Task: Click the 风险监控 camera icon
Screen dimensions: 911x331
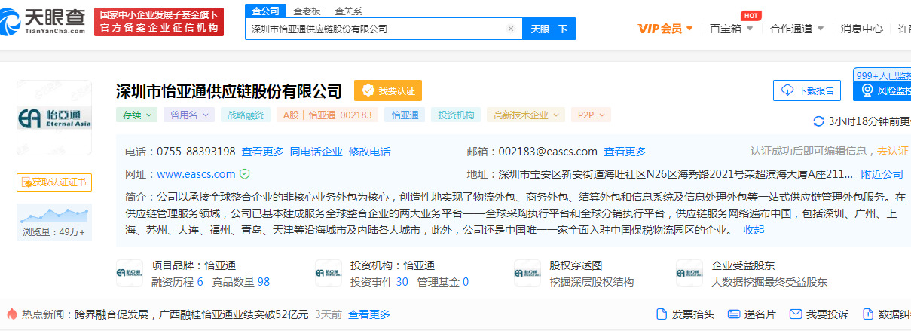Action: (867, 90)
